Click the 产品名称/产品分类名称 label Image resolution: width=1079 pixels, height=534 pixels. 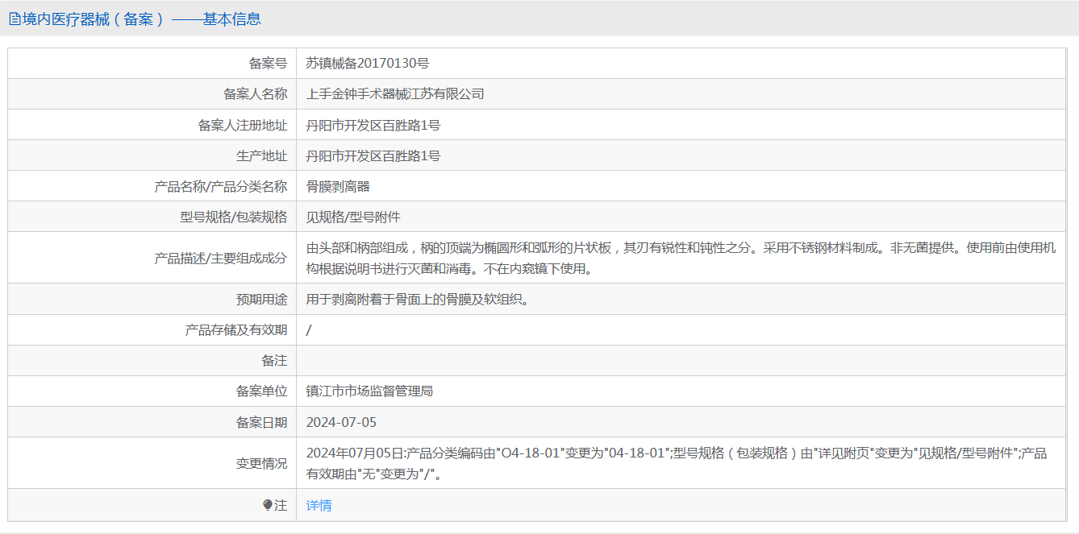[x=220, y=186]
